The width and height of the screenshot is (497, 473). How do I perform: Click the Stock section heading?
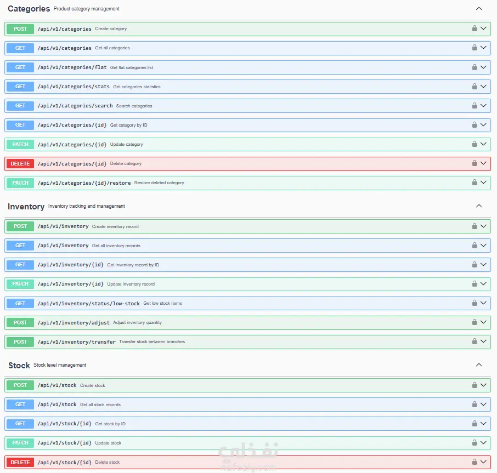tap(19, 366)
